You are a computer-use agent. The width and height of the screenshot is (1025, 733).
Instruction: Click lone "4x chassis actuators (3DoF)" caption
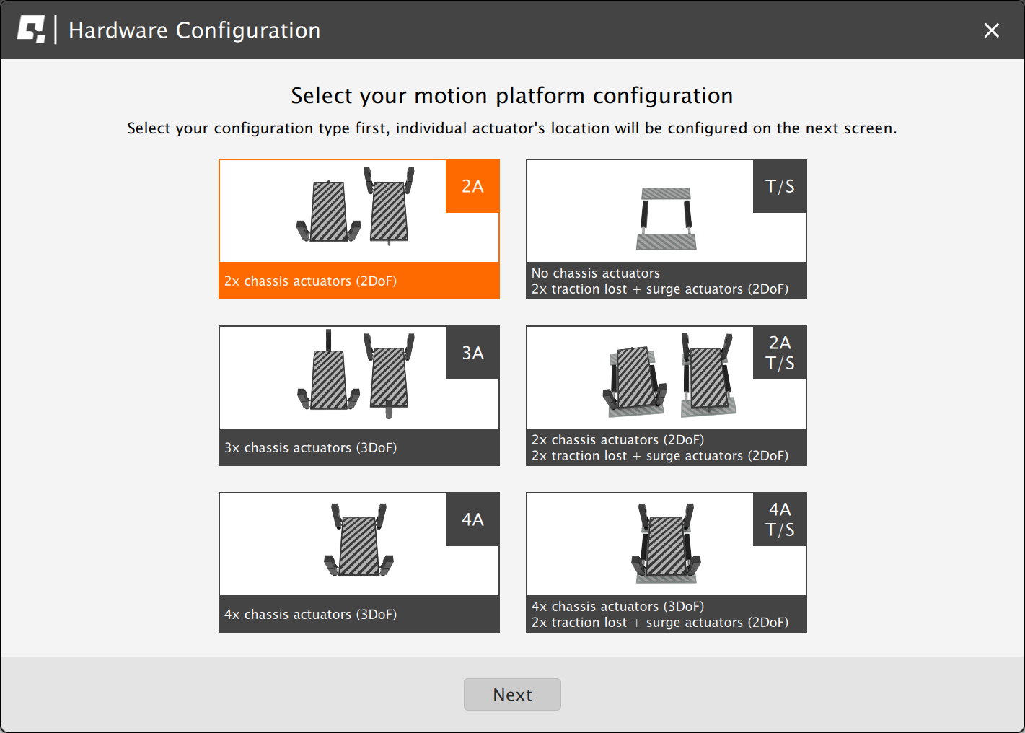(x=310, y=615)
